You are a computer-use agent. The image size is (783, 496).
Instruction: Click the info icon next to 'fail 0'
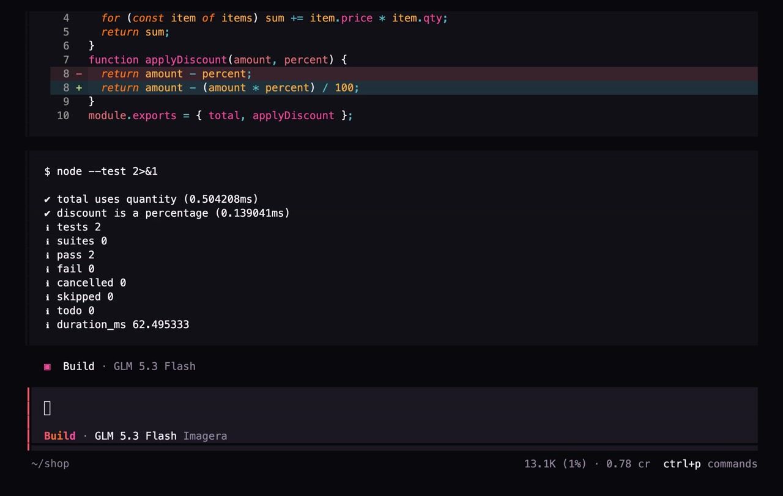pos(47,269)
